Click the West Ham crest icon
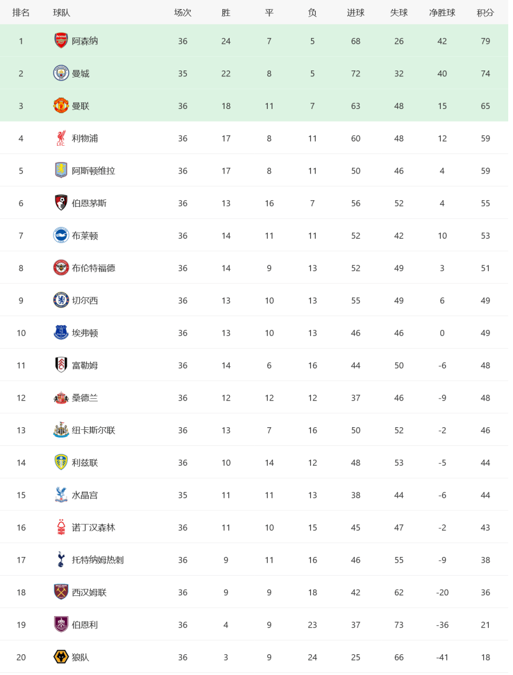This screenshot has width=513, height=675. pyautogui.click(x=61, y=592)
